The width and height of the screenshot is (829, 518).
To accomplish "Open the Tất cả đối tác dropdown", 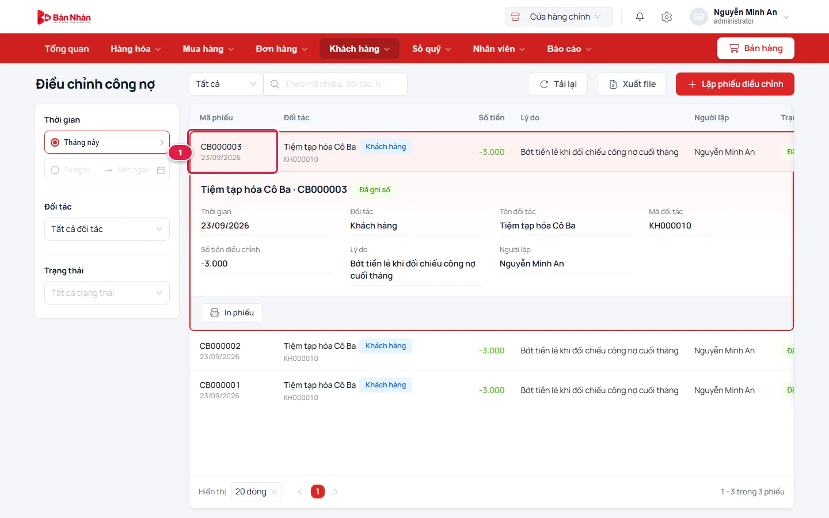I will [107, 229].
